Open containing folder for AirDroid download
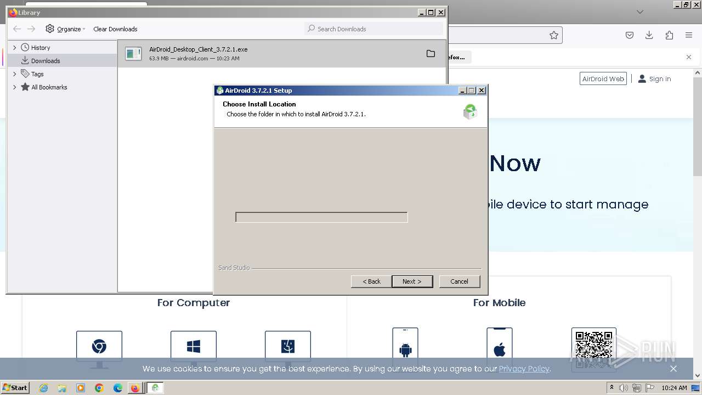Screen dimensions: 702x395 [431, 54]
